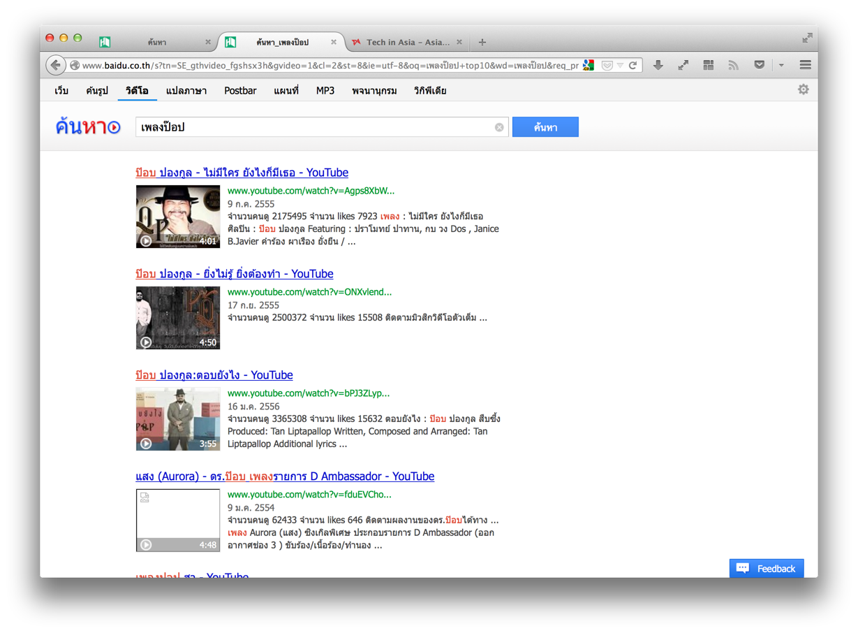The image size is (858, 633).
Task: Click the date text '17 ก.ย. 2555'
Action: click(253, 305)
